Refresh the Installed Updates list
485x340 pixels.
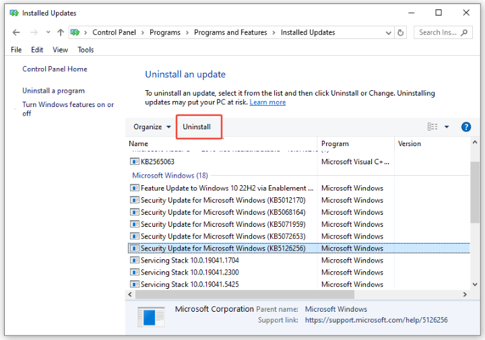coord(401,32)
